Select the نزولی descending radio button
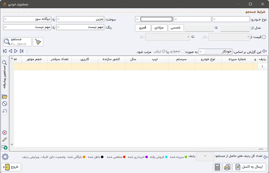 click(x=164, y=51)
